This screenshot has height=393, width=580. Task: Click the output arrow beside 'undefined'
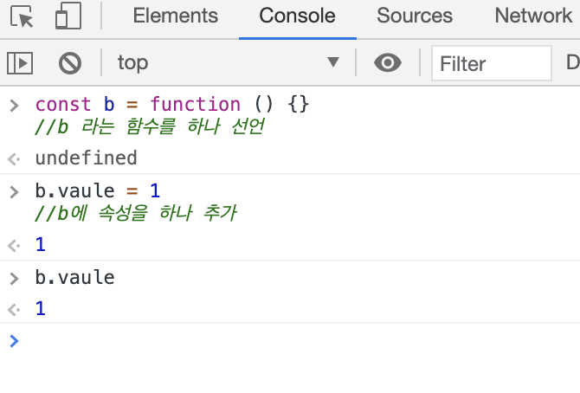13,158
